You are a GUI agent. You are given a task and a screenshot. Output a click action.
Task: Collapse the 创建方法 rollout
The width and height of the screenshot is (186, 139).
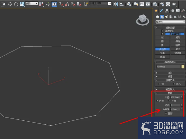click(170, 80)
